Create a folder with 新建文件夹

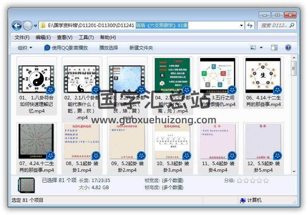point(141,48)
